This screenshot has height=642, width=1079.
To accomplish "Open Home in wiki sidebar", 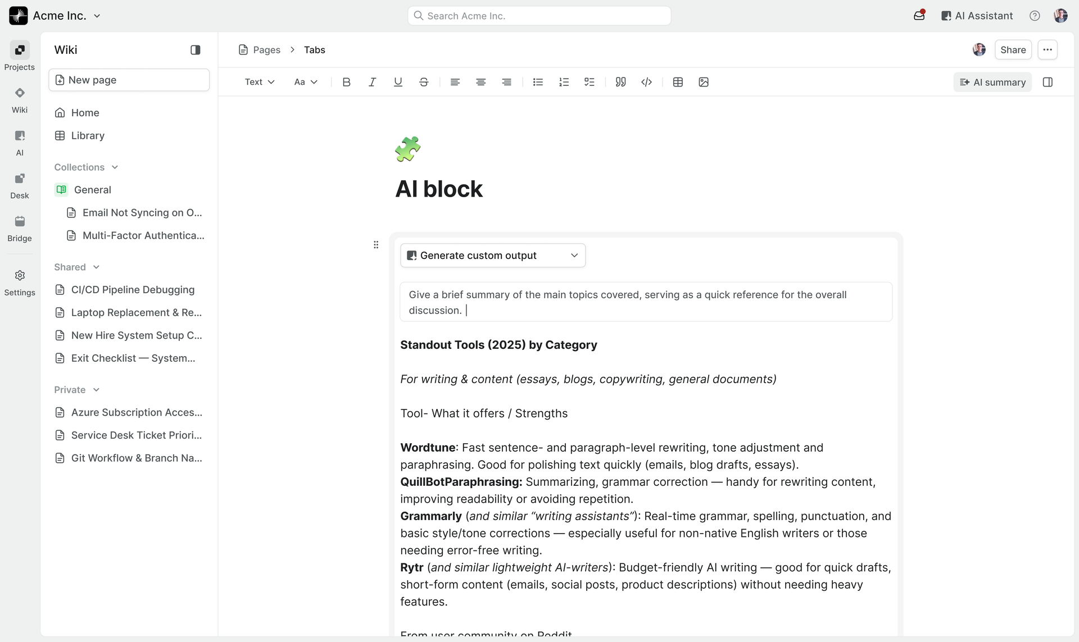I will tap(129, 113).
